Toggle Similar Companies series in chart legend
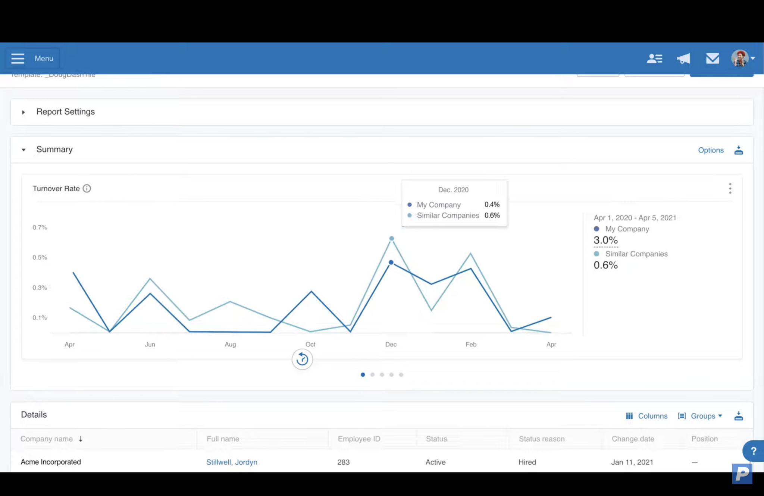Screen dimensions: 764x496 pyautogui.click(x=631, y=254)
